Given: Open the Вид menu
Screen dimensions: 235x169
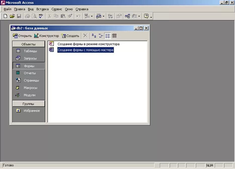Looking at the screenshot, I should tap(31, 9).
